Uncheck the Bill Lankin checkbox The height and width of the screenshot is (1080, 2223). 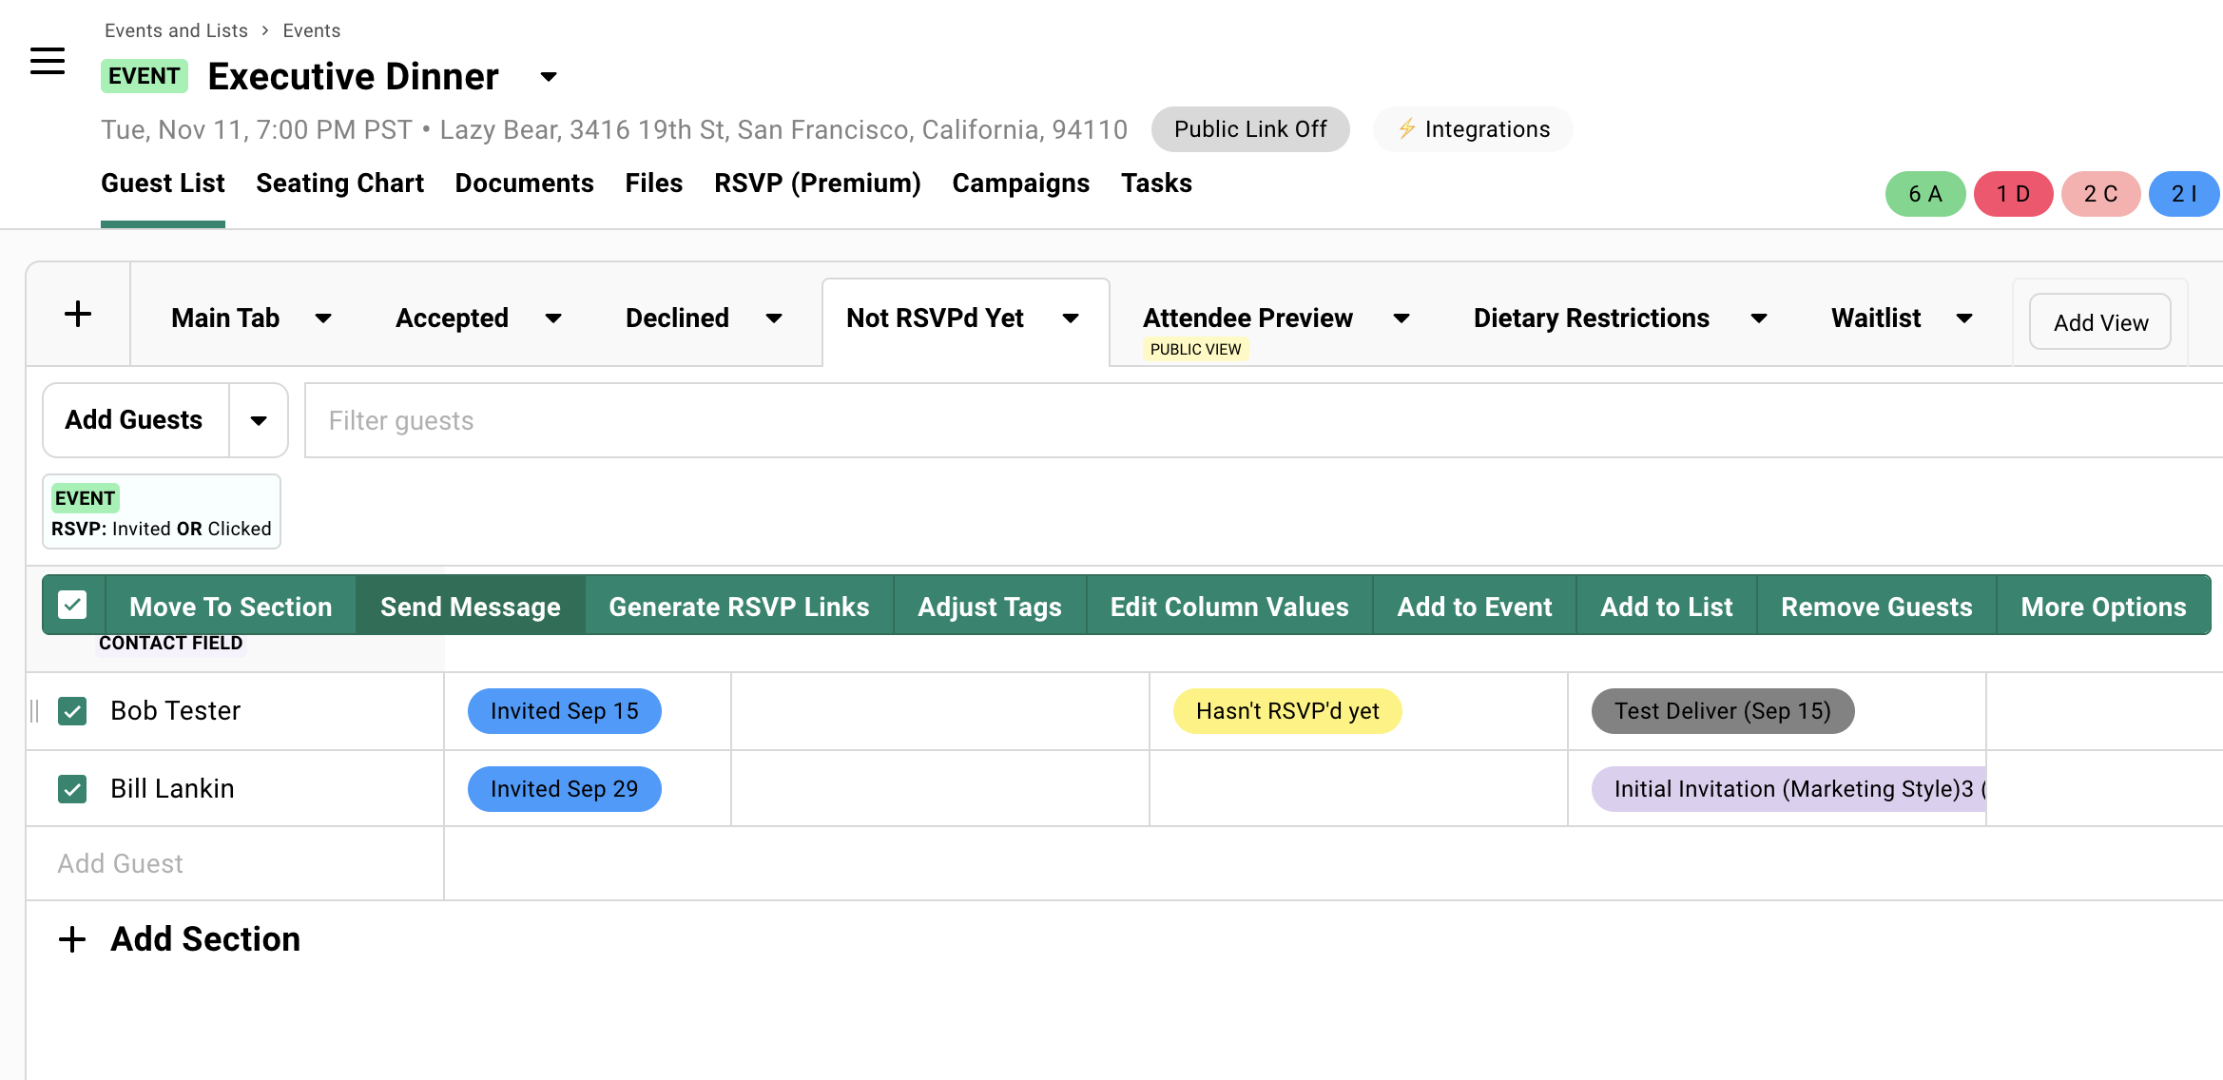point(72,789)
